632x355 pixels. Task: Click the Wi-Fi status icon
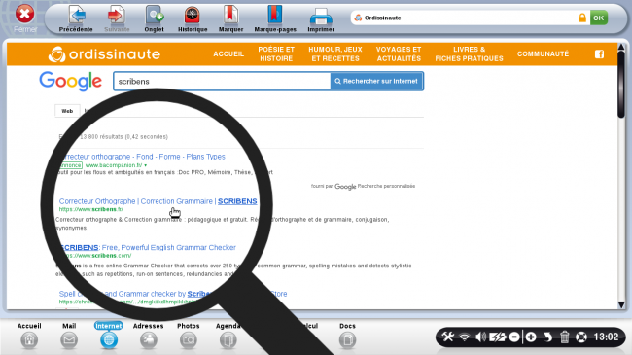pos(465,337)
